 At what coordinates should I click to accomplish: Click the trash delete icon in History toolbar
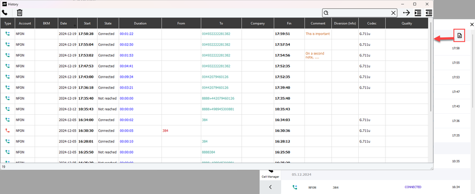tap(20, 13)
